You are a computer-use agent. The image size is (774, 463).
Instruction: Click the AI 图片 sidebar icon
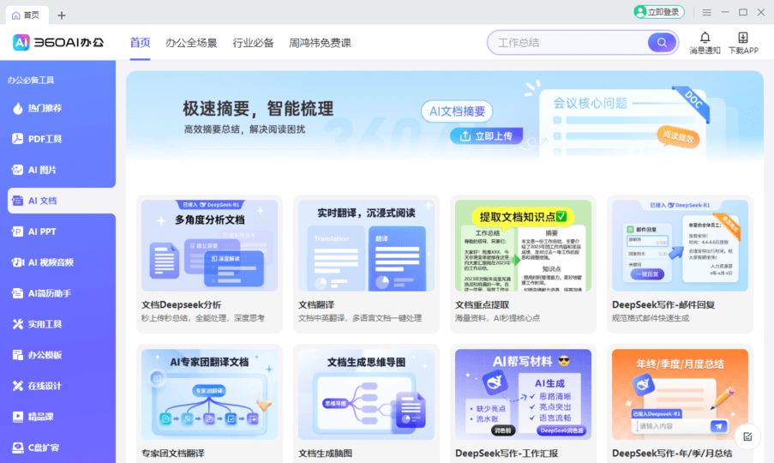coord(18,170)
